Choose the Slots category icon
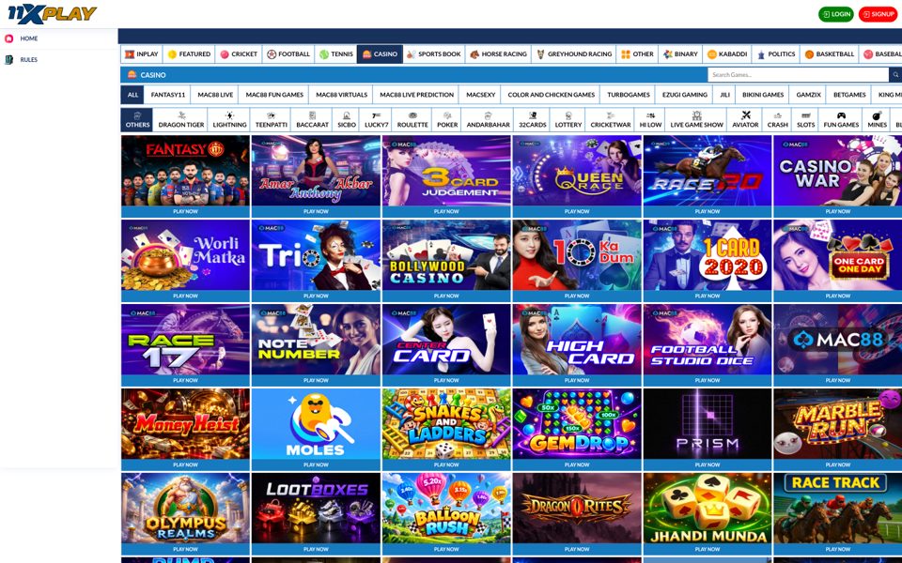Screen dimensions: 902x563 coord(805,119)
